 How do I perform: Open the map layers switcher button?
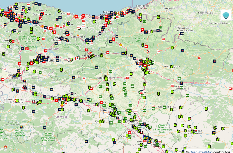[226, 15]
